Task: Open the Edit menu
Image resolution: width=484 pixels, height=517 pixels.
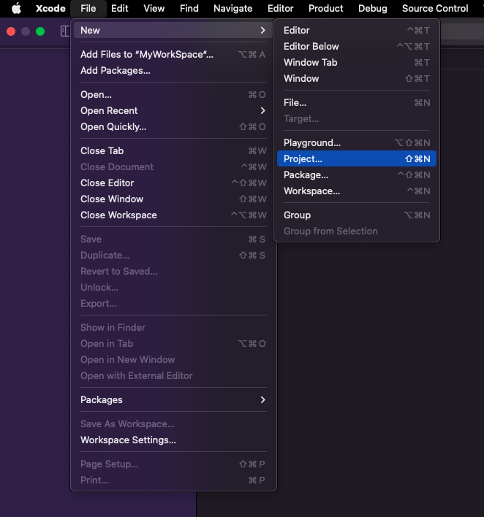Action: (x=119, y=8)
